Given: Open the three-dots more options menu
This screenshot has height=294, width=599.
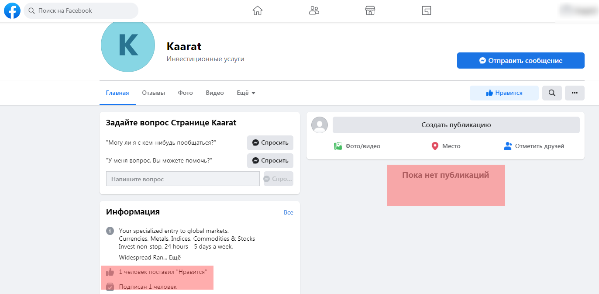Looking at the screenshot, I should 575,93.
